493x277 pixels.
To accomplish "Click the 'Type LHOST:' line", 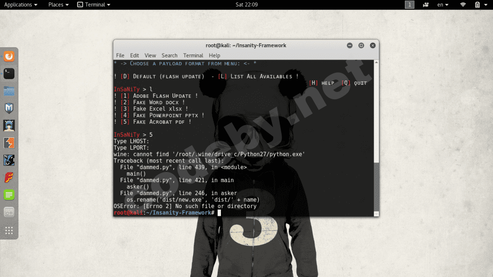I will (131, 141).
